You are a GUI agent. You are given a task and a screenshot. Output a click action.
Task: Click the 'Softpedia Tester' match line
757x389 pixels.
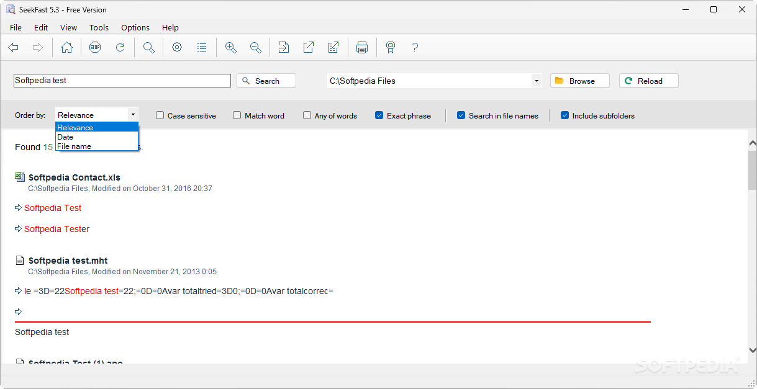pyautogui.click(x=57, y=229)
